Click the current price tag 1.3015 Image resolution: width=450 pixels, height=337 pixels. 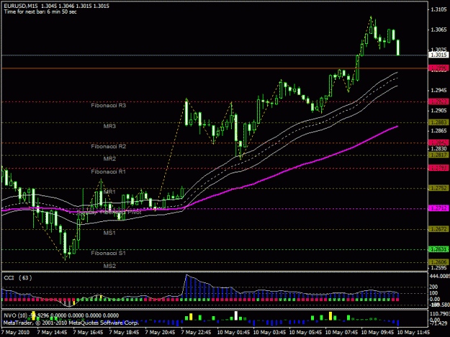pyautogui.click(x=438, y=55)
